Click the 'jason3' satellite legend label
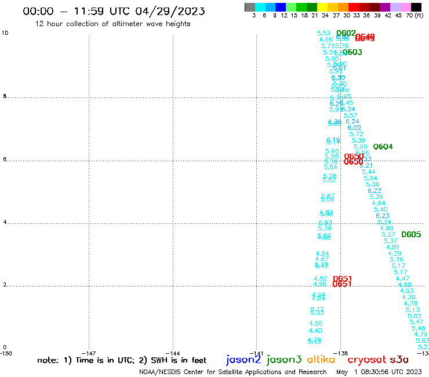 pos(284,360)
